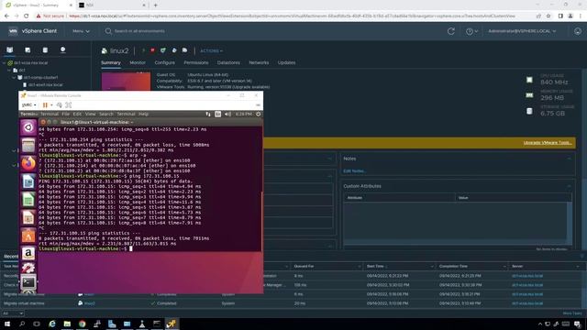Open the Search menu in Ubuntu terminal

(106, 114)
